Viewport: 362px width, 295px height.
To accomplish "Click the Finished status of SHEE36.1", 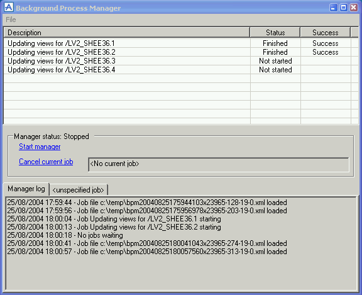I will (x=275, y=43).
